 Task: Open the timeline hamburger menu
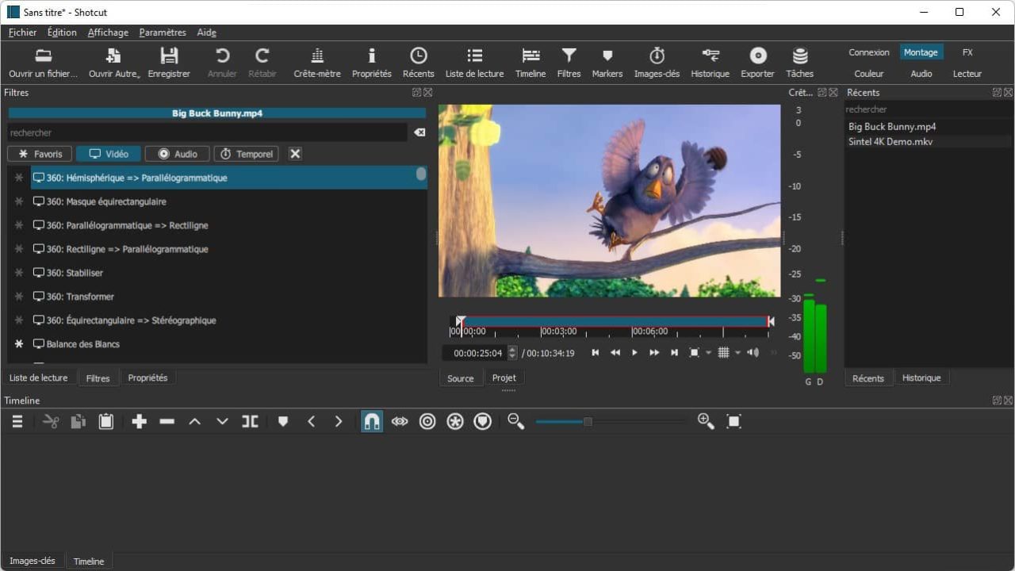tap(17, 422)
